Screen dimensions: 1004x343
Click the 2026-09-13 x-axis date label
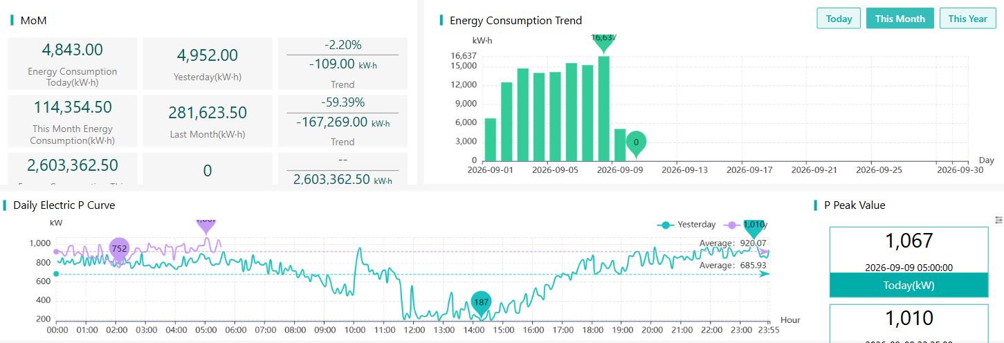point(684,169)
